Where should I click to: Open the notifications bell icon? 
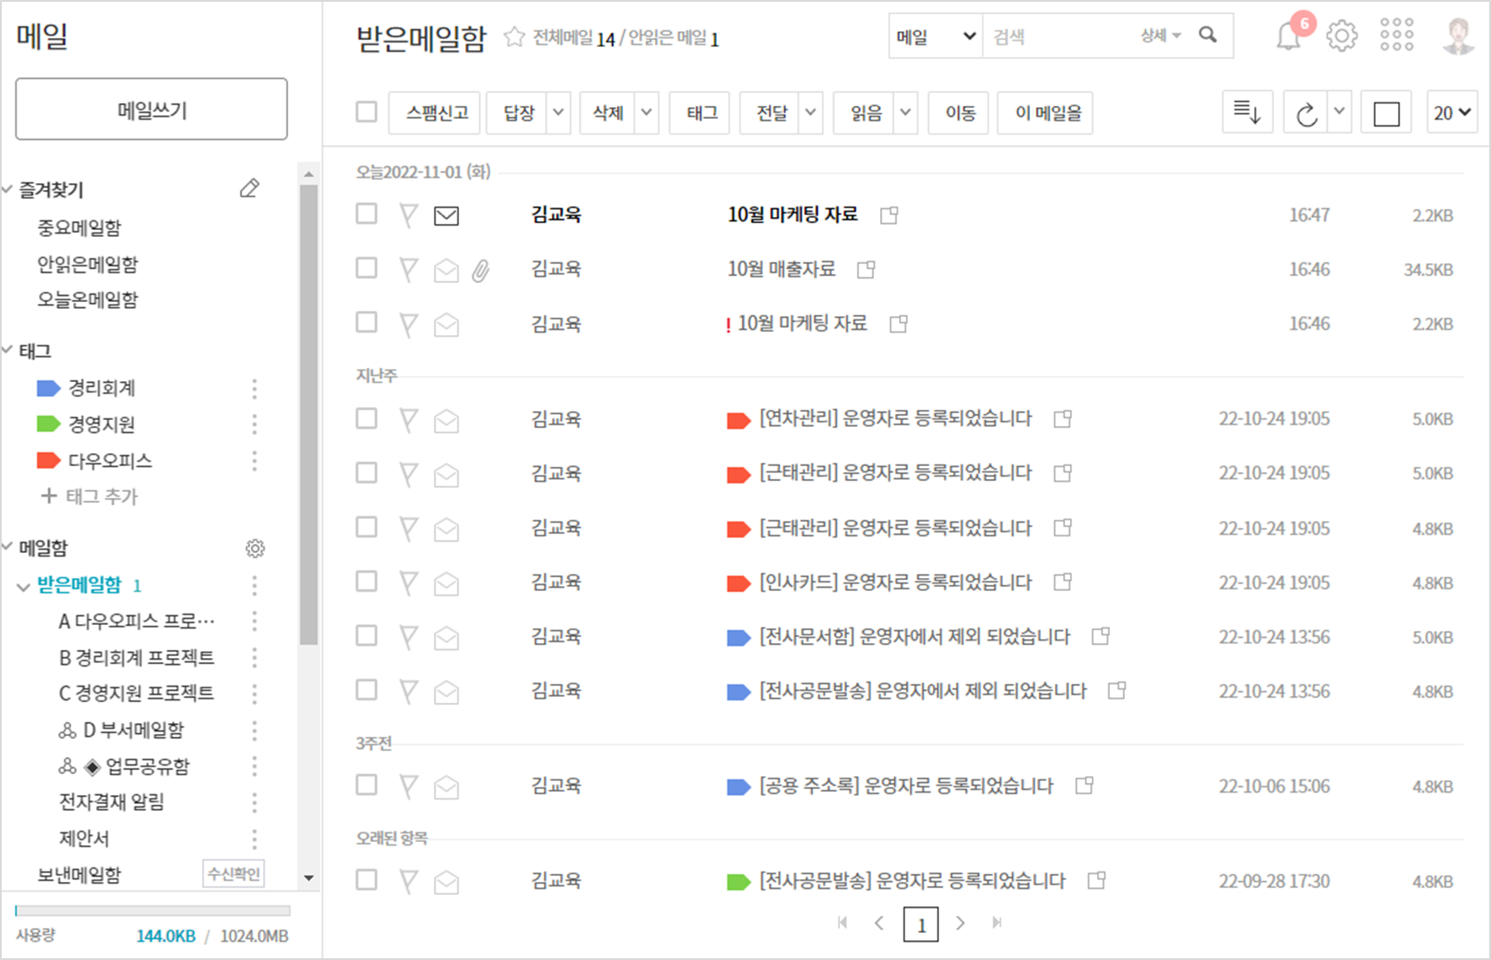(x=1289, y=36)
